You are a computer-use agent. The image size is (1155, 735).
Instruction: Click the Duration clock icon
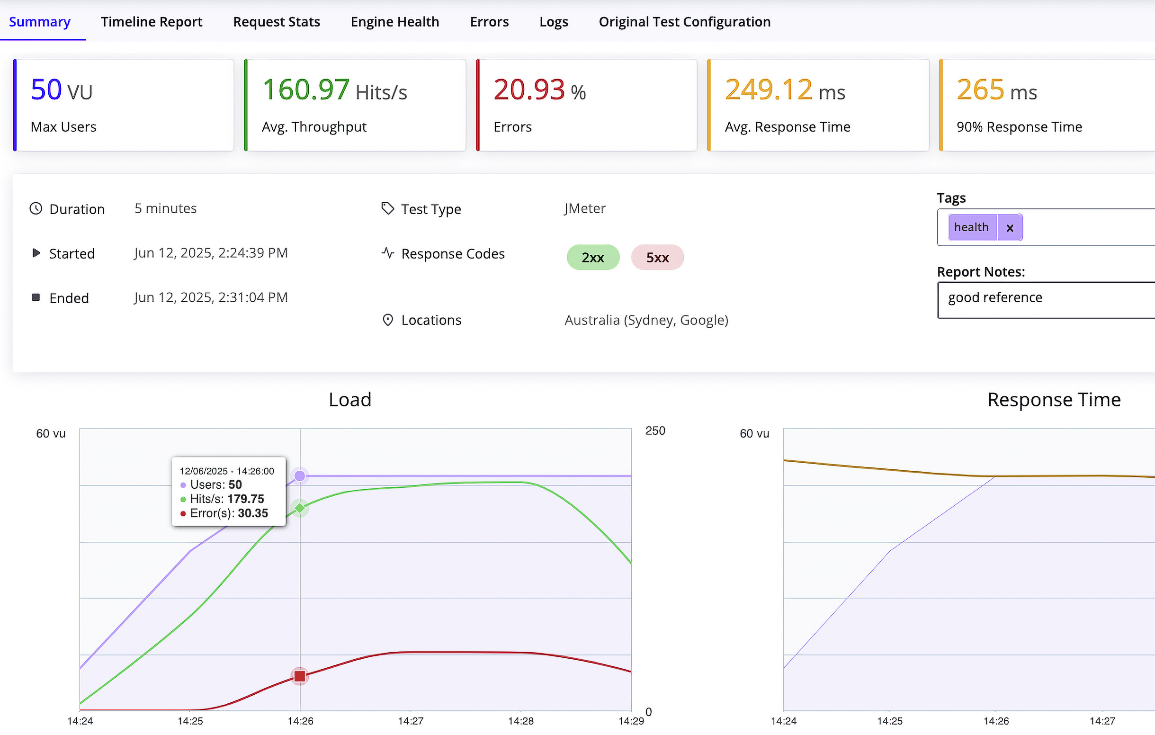coord(36,209)
